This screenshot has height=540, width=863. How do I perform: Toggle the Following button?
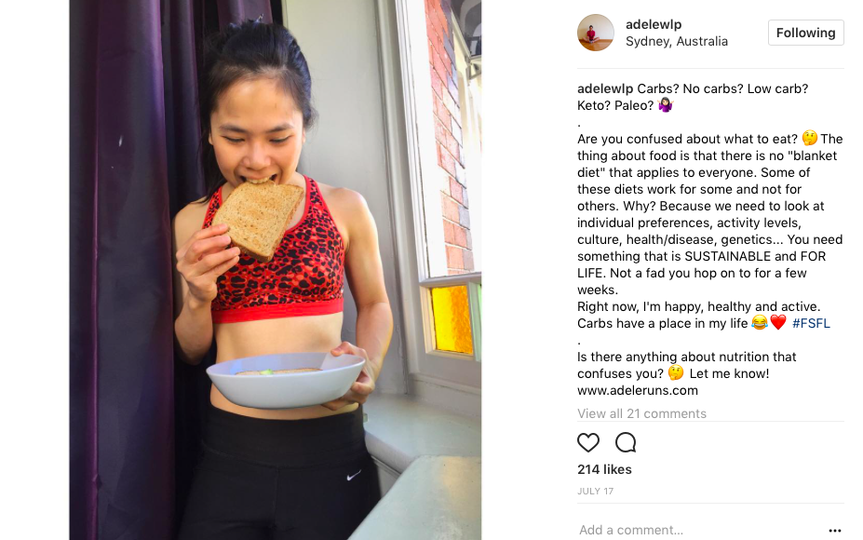806,33
